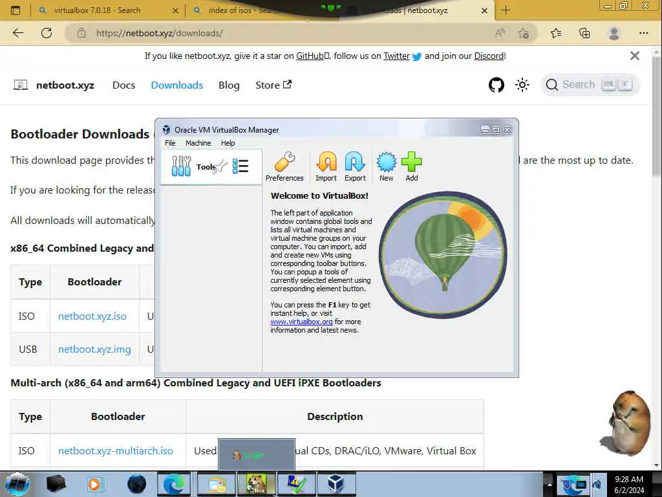Open the Downloads nav link
The width and height of the screenshot is (662, 497).
coord(177,85)
